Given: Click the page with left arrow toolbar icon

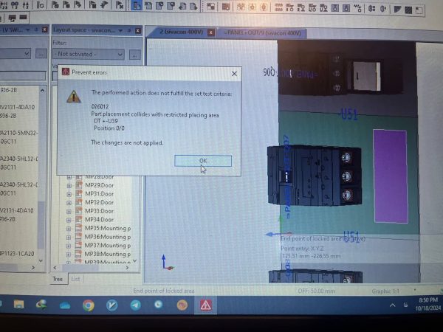Looking at the screenshot, I should pyautogui.click(x=182, y=6).
